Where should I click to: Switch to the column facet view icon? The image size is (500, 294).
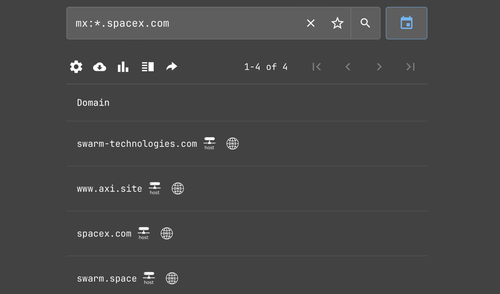tap(147, 67)
